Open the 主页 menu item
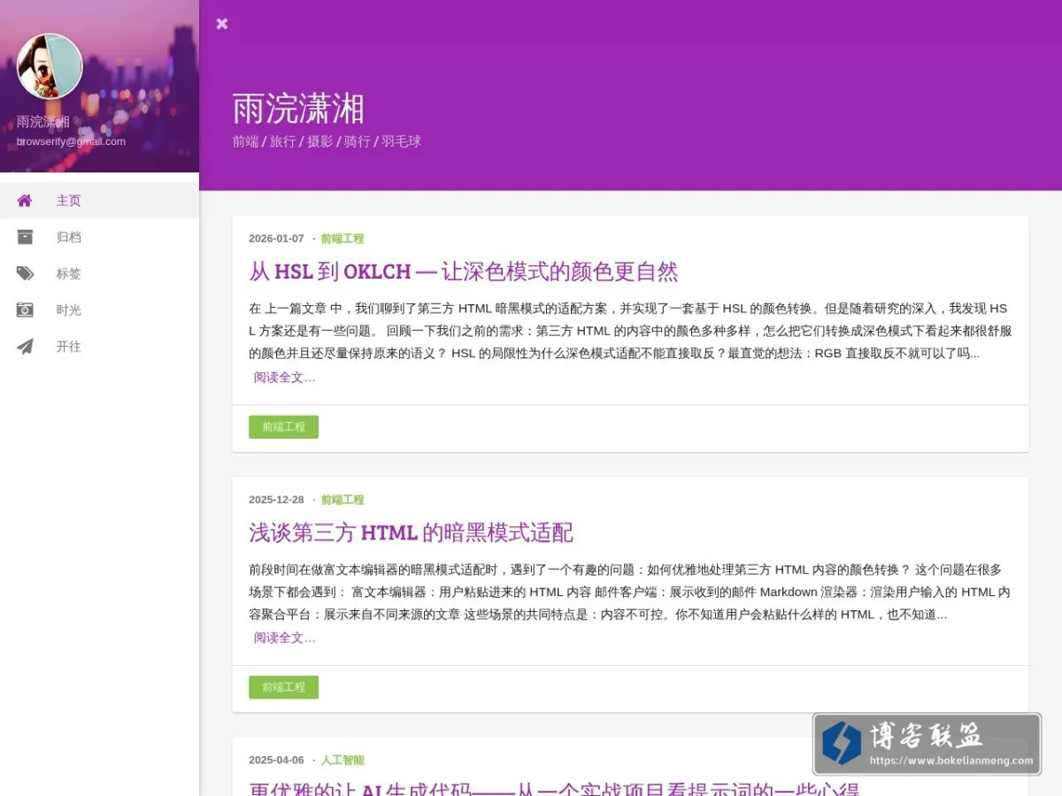Image resolution: width=1062 pixels, height=796 pixels. click(99, 201)
